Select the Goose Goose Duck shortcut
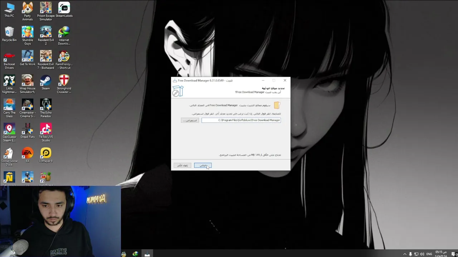Screen dimensions: 458x257 [x=9, y=157]
